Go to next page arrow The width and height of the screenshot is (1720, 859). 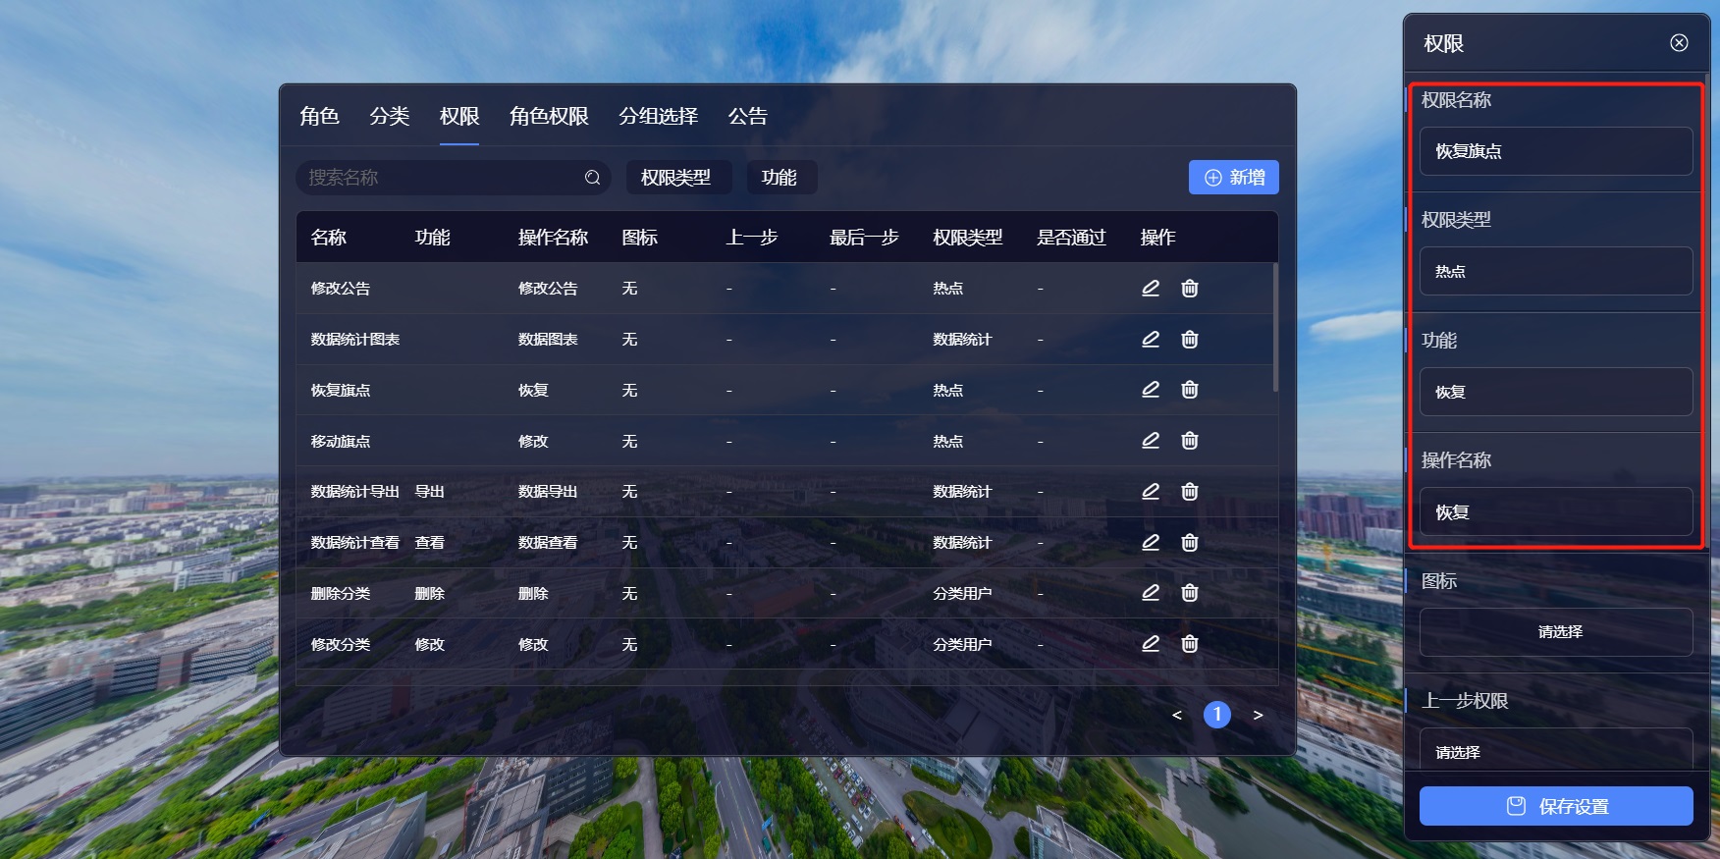[1258, 715]
